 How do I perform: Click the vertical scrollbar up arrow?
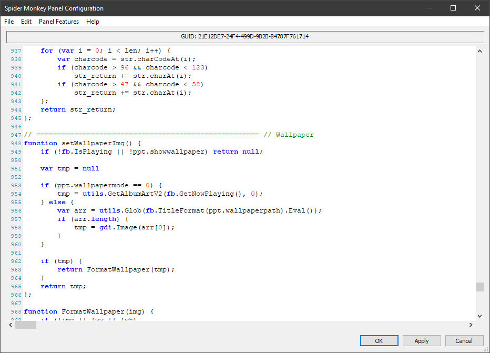[479, 51]
